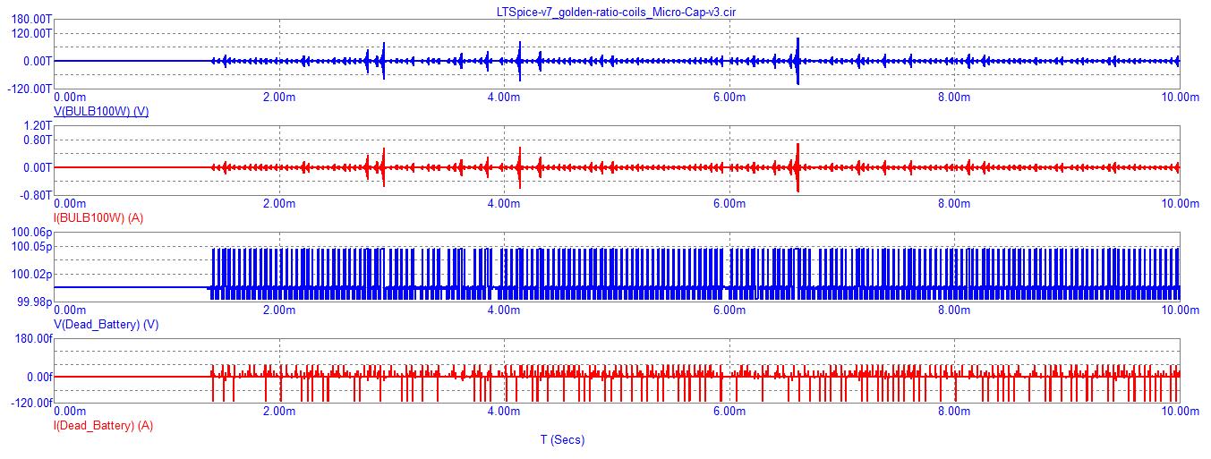Screen dimensions: 1211x459
Task: Click the 8.00m tick below the V(Dead_Battery) plot
Action: tap(954, 310)
